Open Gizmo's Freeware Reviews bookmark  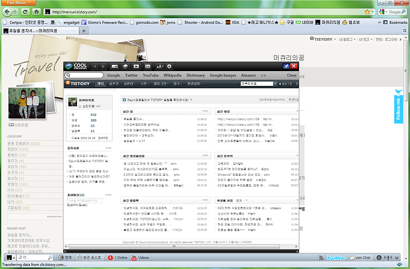pos(105,22)
